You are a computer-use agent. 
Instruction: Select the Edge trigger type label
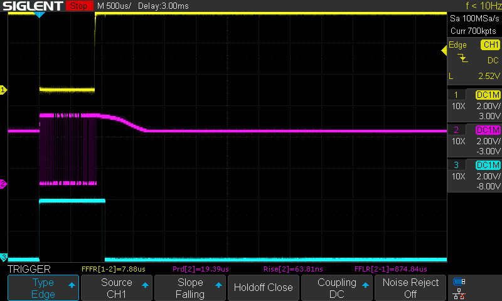[457, 45]
